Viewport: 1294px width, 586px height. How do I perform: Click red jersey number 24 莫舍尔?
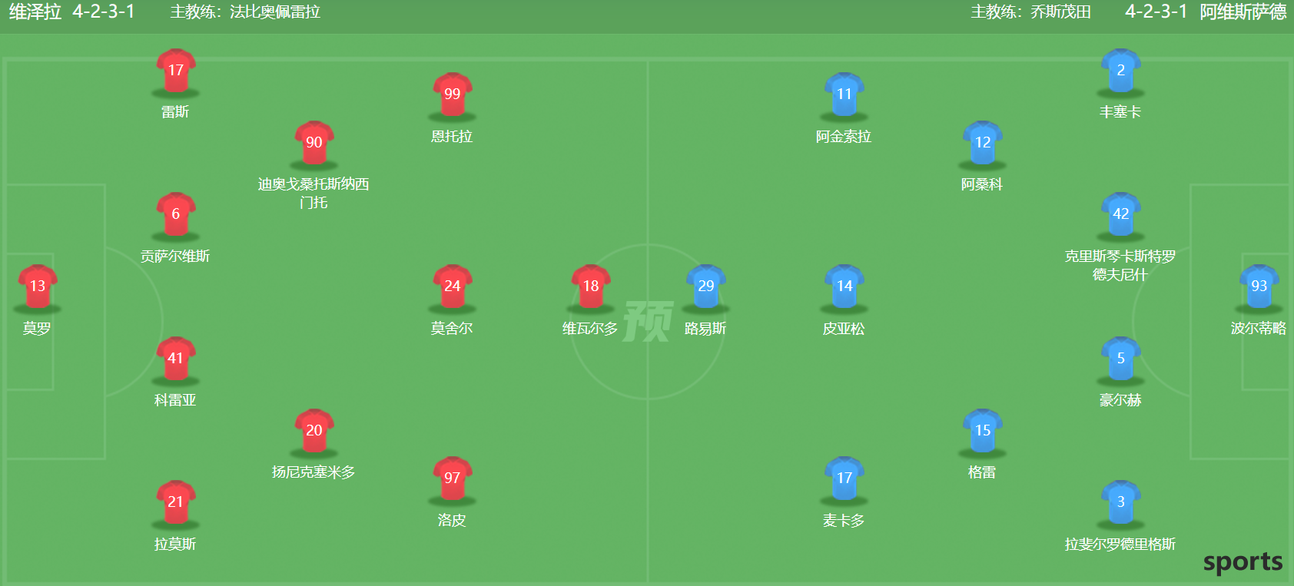(453, 286)
